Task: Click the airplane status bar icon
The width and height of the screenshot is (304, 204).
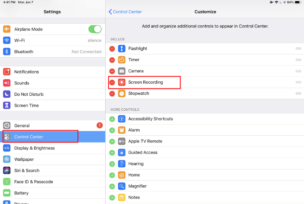Action: 271,2
